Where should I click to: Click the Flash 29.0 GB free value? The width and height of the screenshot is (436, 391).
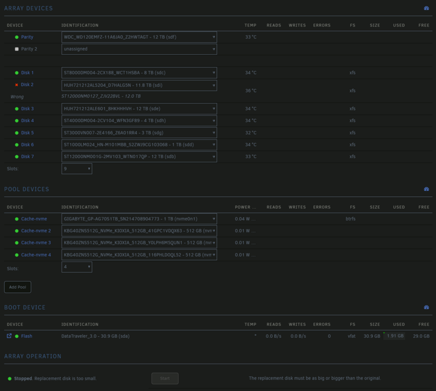tap(421, 336)
